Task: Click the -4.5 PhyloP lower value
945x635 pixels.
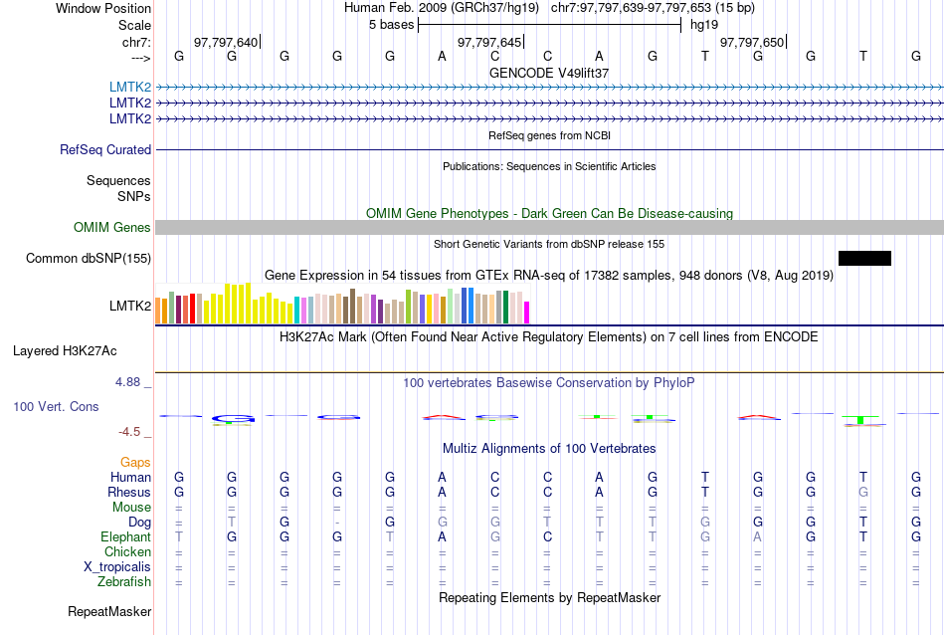Action: point(129,432)
